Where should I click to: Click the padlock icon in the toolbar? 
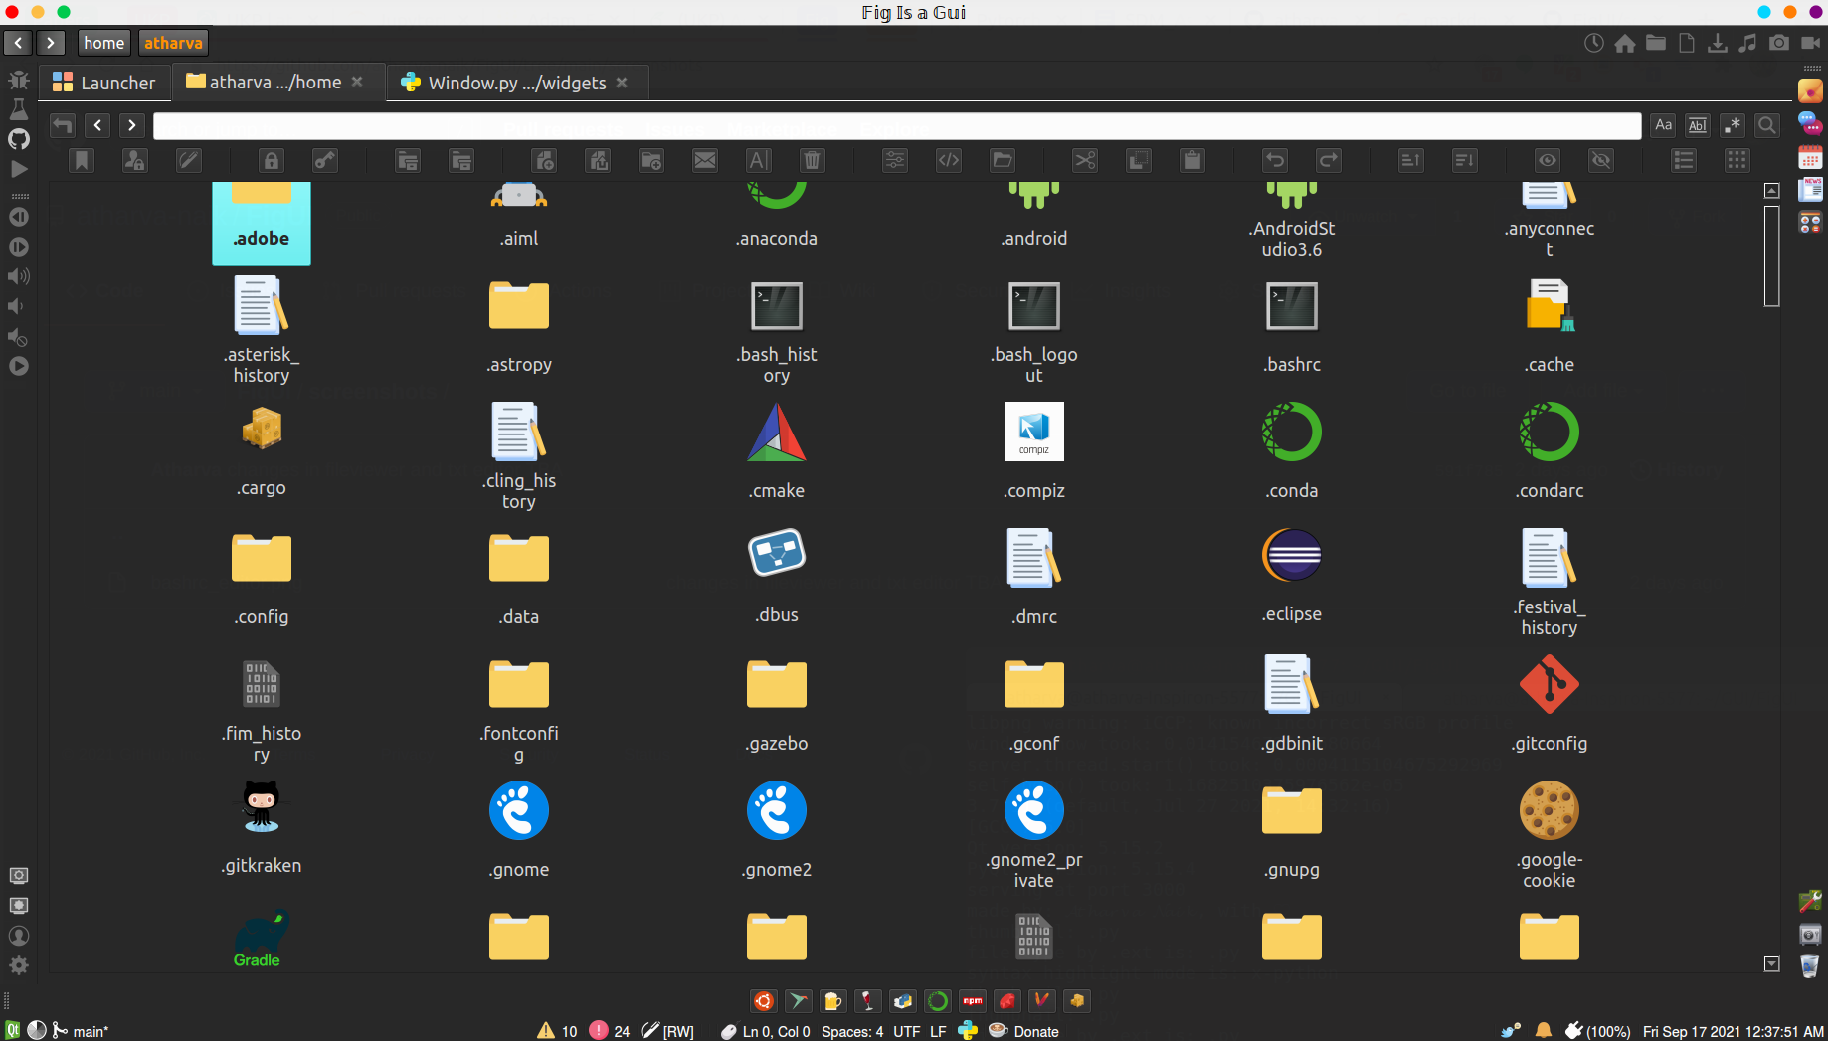[271, 160]
